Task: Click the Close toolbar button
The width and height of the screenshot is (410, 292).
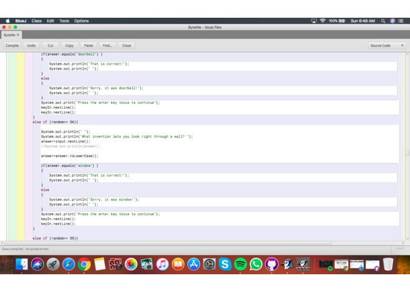Action: pos(127,46)
